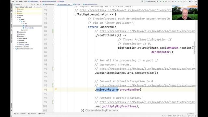Click the Git push arrow icon

point(181,1)
